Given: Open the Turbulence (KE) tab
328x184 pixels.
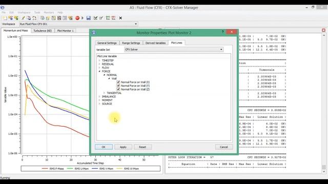Looking at the screenshot, I should point(43,31).
